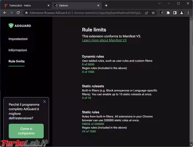Click the Static rulesets heading
The height and width of the screenshot is (147, 193).
coord(93,86)
